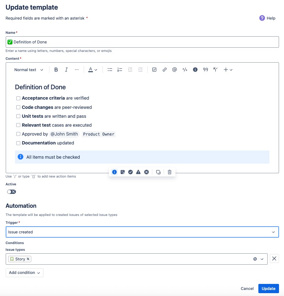The height and width of the screenshot is (296, 284).
Task: Change the panel to the warning type
Action: [138, 172]
